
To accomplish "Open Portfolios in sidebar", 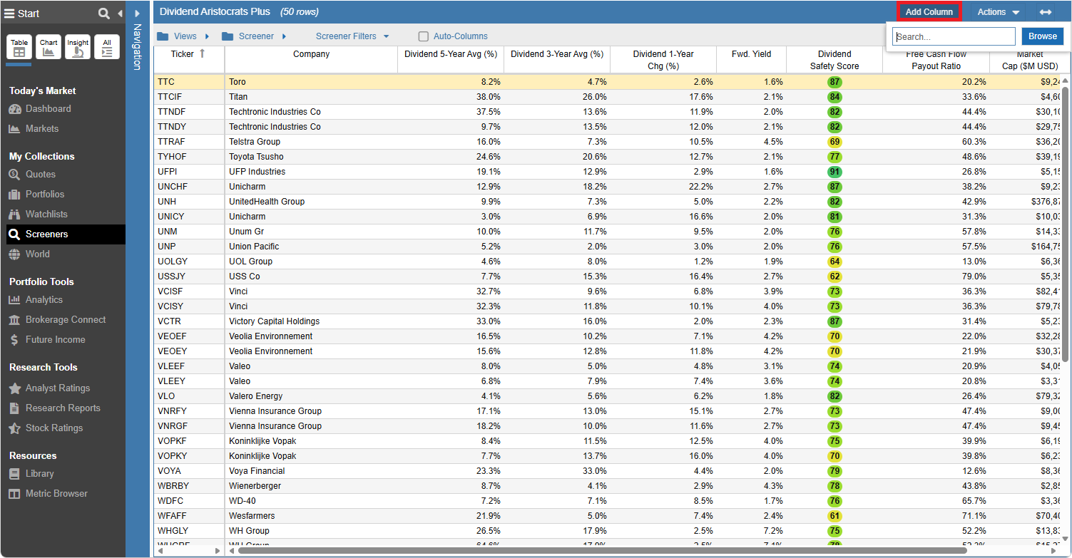I will 44,195.
